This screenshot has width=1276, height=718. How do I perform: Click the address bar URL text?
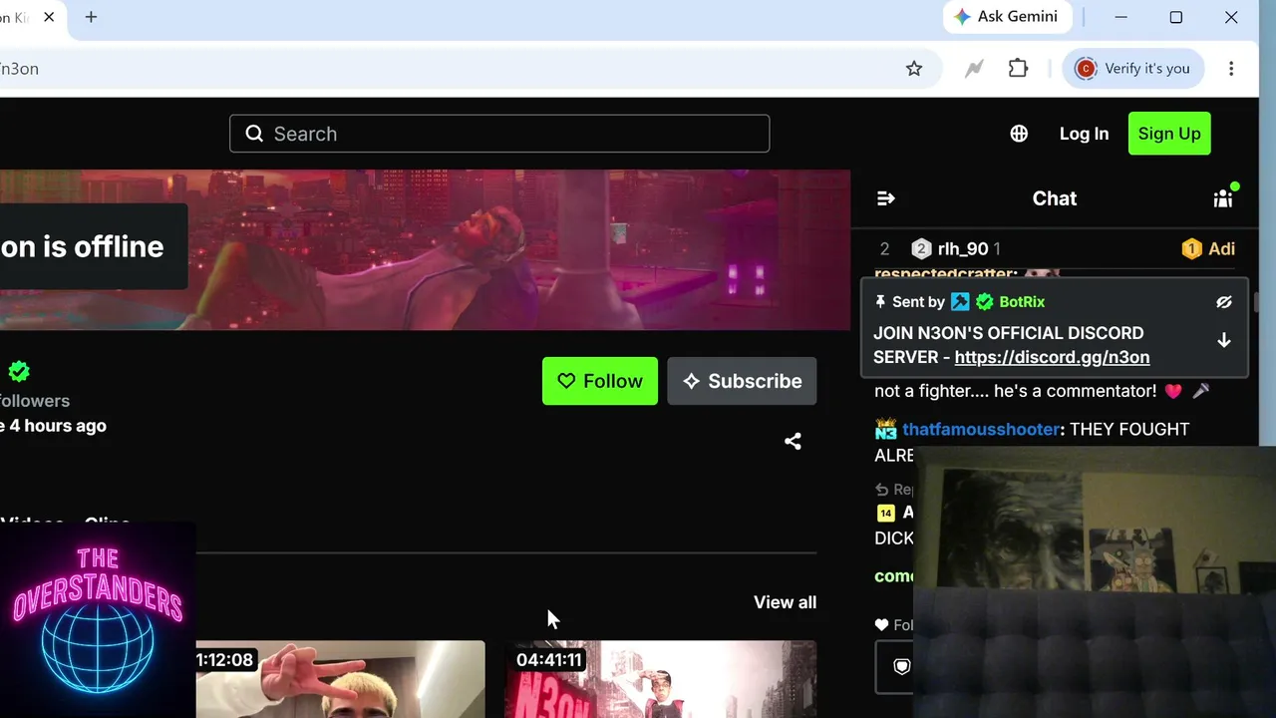pos(19,69)
